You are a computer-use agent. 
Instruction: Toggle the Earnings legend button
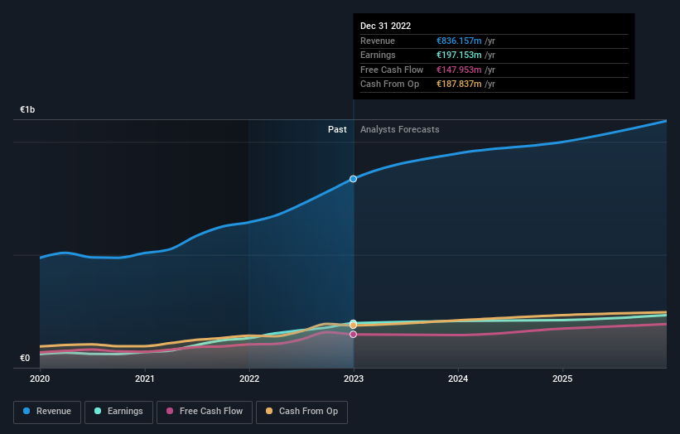[x=118, y=412]
